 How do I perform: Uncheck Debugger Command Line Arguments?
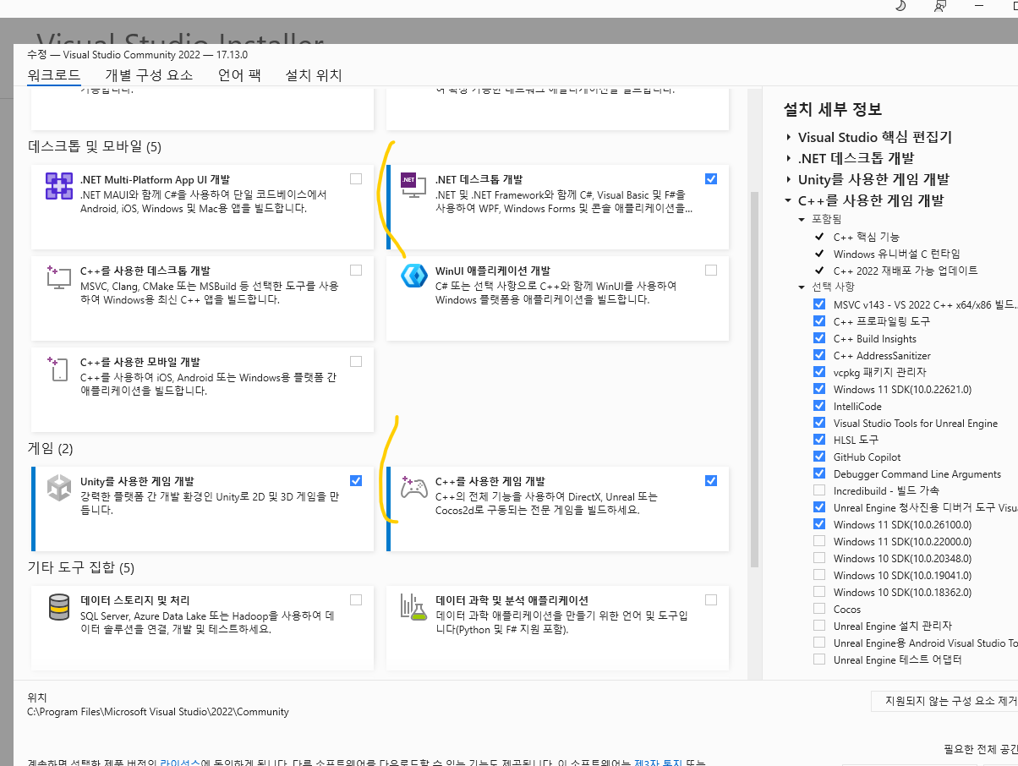(818, 473)
